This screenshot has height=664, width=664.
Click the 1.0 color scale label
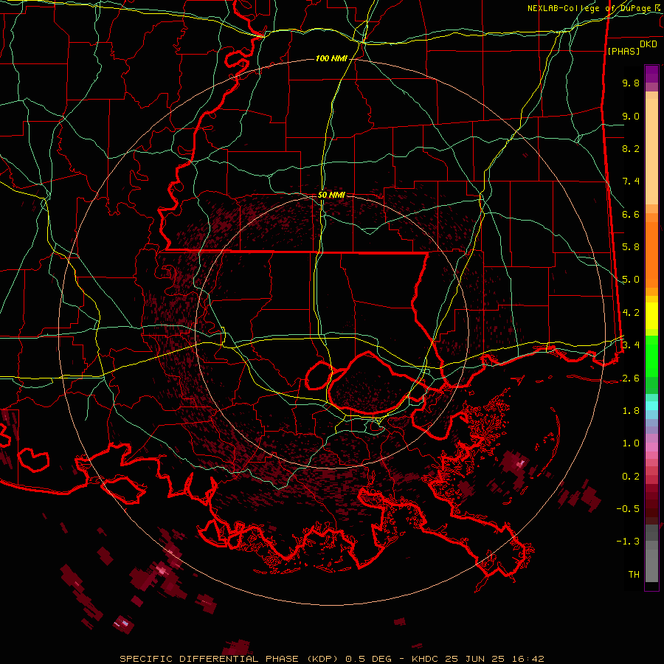click(631, 443)
